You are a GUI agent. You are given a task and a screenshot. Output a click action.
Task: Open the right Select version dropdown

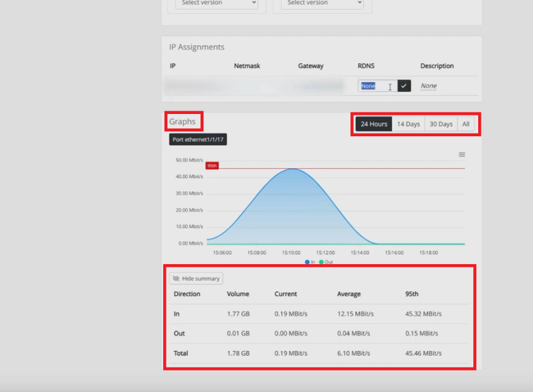[318, 3]
